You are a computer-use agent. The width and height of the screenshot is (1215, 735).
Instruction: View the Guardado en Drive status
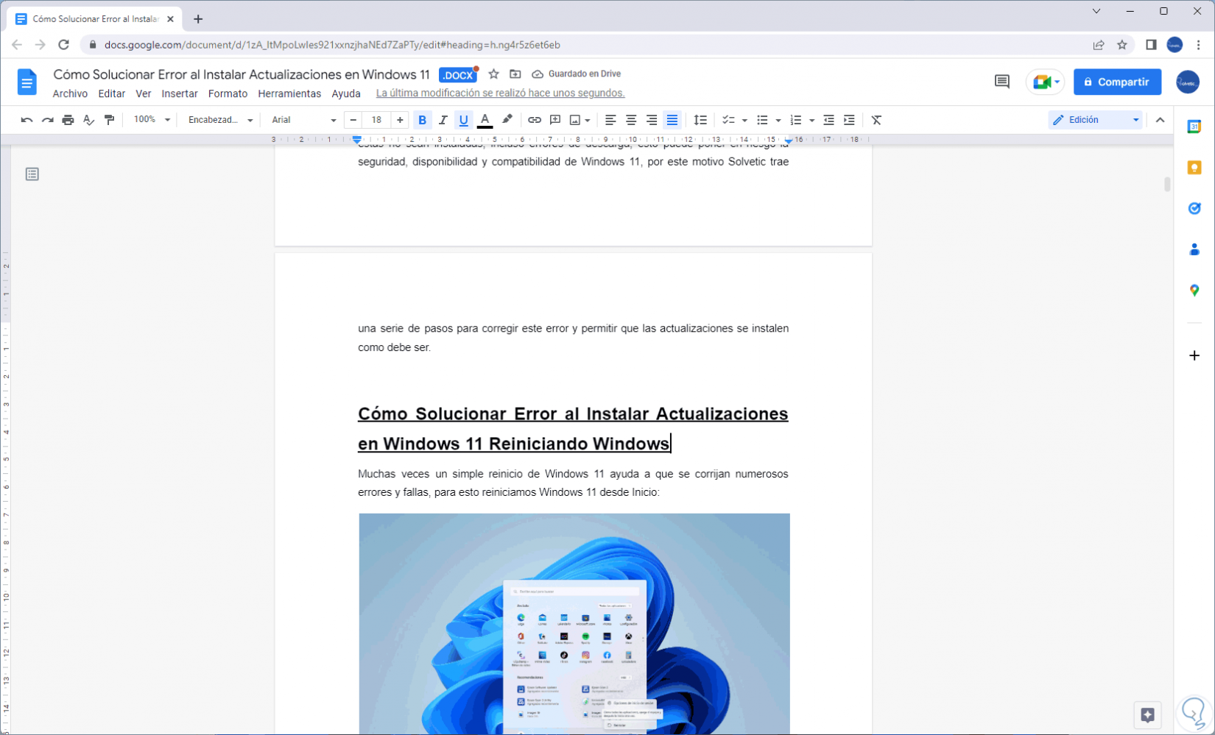[577, 74]
